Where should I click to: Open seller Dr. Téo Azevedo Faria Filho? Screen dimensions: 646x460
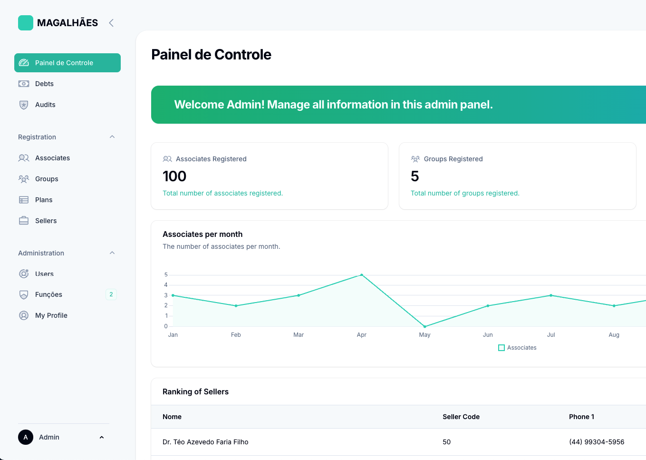pos(205,441)
